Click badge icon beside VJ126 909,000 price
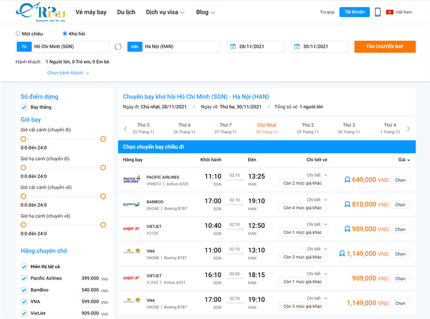This screenshot has height=319, width=430. click(x=347, y=229)
